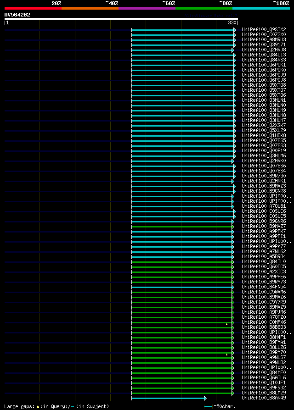Click the yellow gap marker in legend
The height and width of the screenshot is (410, 294).
tap(38, 407)
